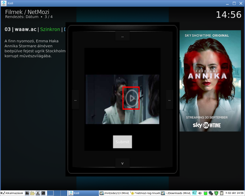Viewport: 245px width, 196px height.
Task: Switch to the third workspace in pager
Action: (x=64, y=193)
